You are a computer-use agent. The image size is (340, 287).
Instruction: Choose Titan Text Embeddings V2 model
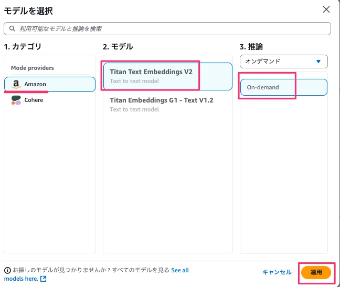[x=167, y=76]
